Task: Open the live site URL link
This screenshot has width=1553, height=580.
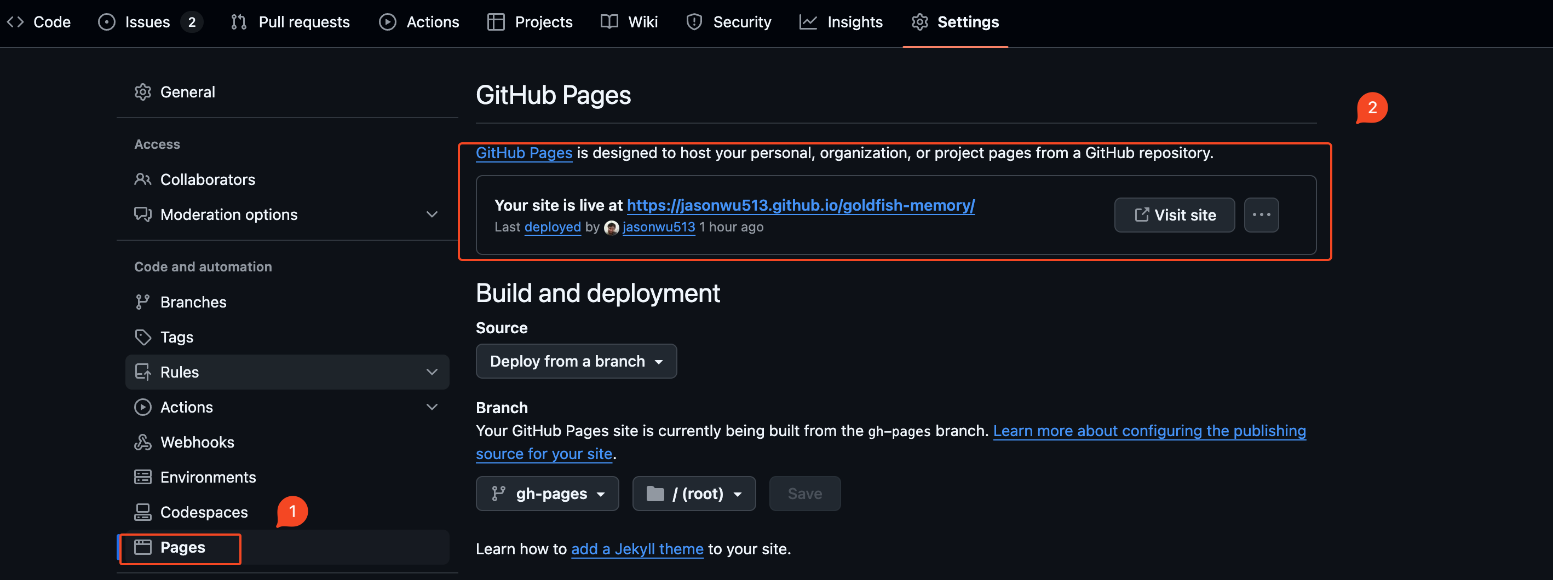Action: click(x=801, y=205)
